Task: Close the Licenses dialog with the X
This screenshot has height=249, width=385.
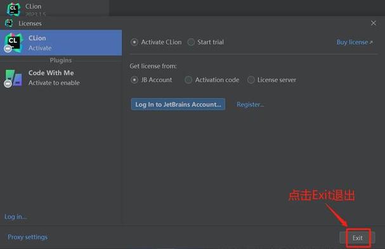Action: click(x=373, y=23)
